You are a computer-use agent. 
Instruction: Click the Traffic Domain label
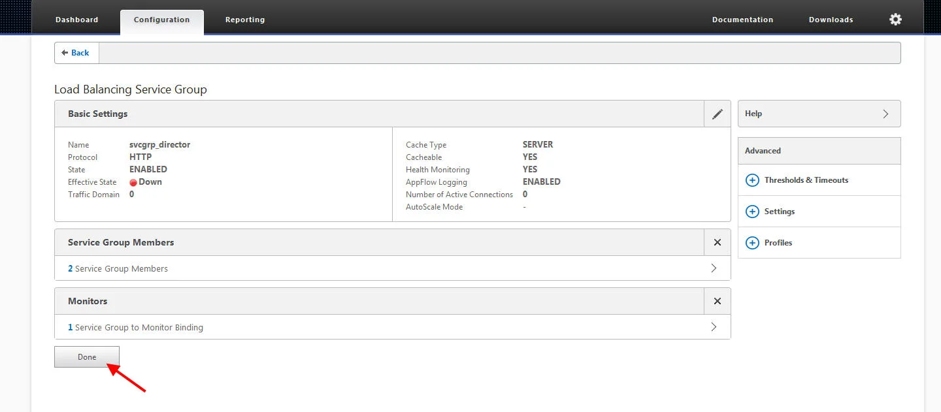93,195
